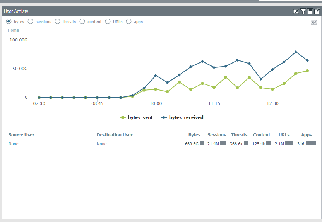This screenshot has width=322, height=222.
Task: Open the Destination User None link
Action: click(102, 144)
